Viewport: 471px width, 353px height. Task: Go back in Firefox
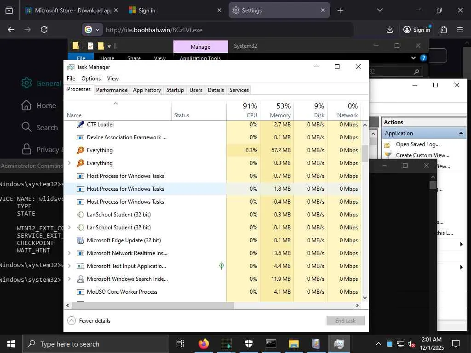(11, 29)
